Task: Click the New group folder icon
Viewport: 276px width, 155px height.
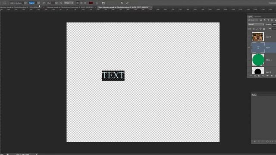Action: [x=267, y=76]
